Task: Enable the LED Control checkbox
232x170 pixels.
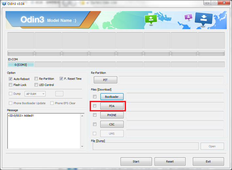Action: coord(36,85)
